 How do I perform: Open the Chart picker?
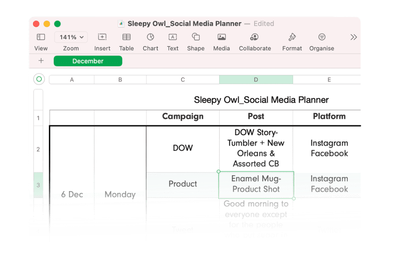(150, 37)
